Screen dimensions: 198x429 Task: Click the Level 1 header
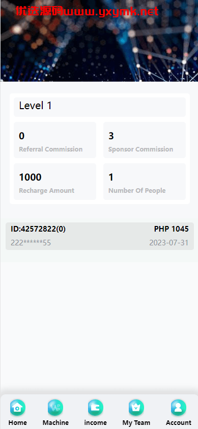(x=100, y=107)
